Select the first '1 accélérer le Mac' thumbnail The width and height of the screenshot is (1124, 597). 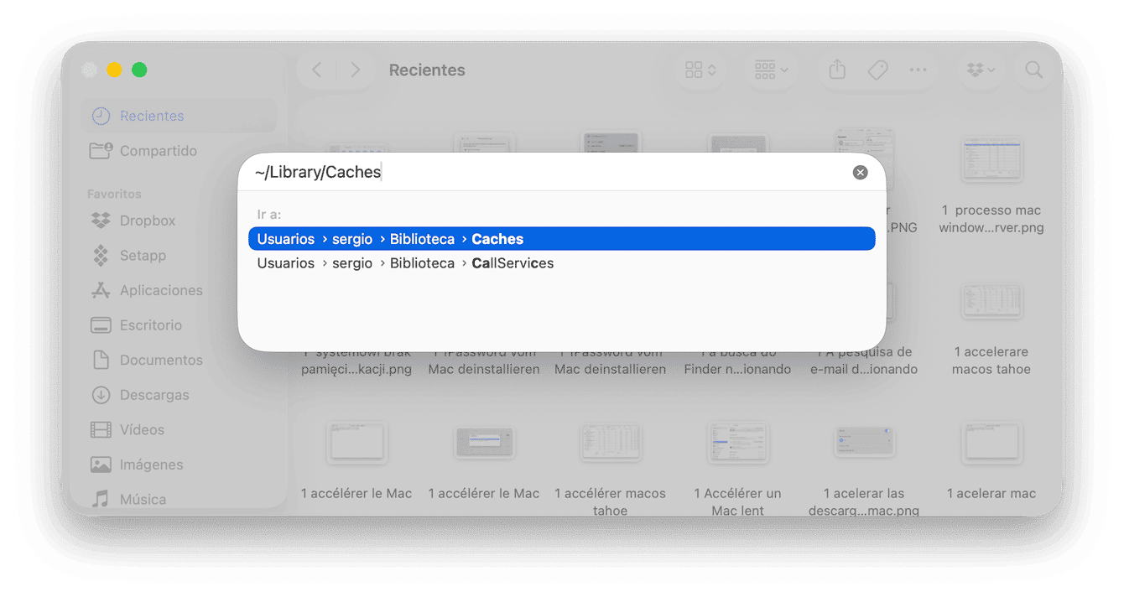pyautogui.click(x=356, y=443)
